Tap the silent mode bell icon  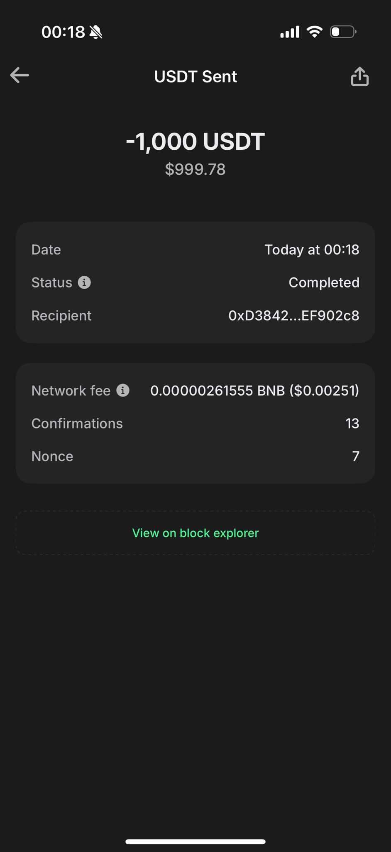pos(96,32)
